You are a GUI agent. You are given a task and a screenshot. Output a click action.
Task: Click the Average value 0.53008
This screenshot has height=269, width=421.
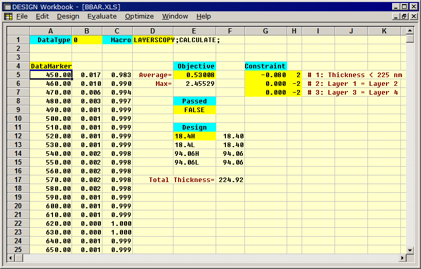click(195, 75)
